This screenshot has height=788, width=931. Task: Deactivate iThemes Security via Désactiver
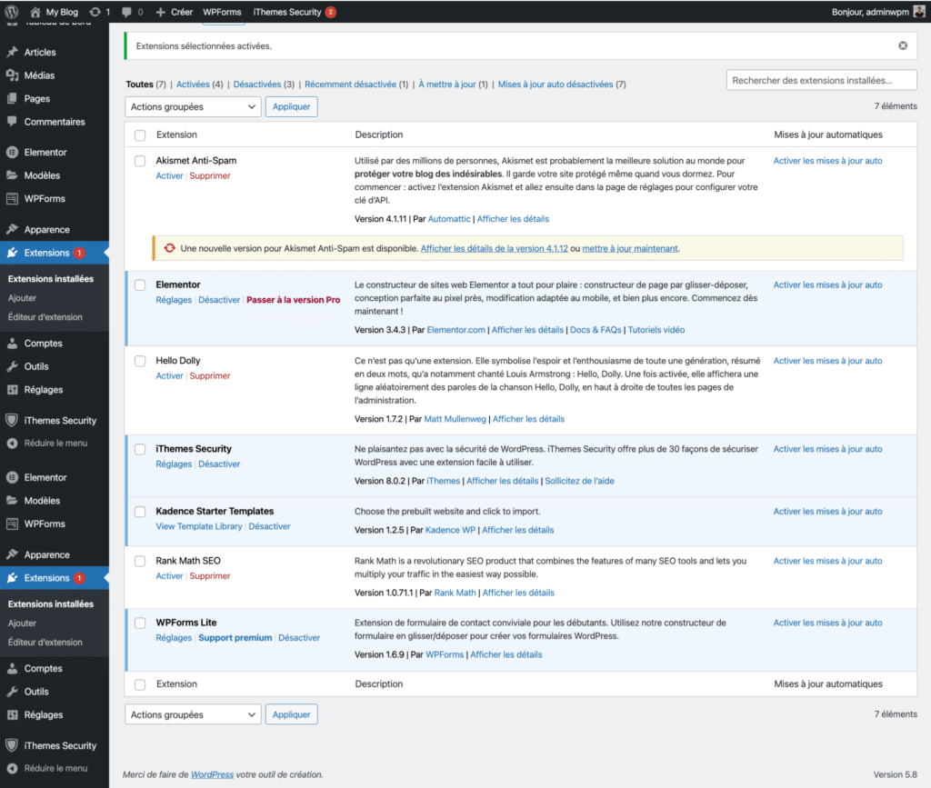[x=219, y=464]
